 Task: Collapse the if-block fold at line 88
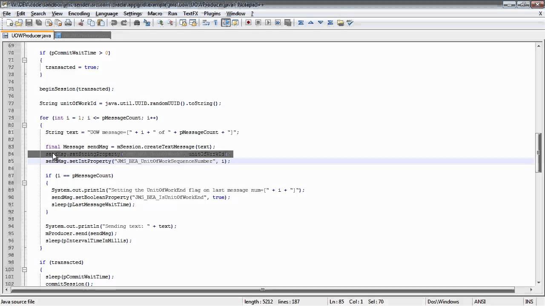pos(24,183)
